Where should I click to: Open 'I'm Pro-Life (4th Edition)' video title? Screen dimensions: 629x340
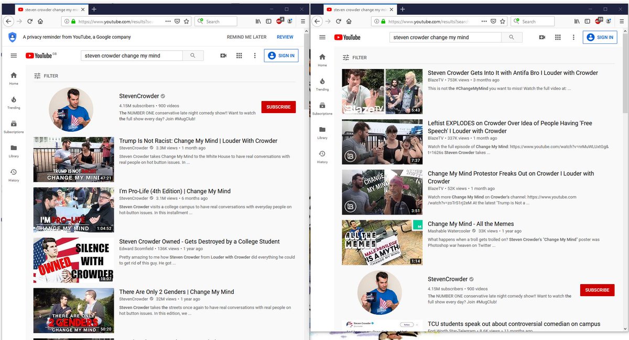175,191
